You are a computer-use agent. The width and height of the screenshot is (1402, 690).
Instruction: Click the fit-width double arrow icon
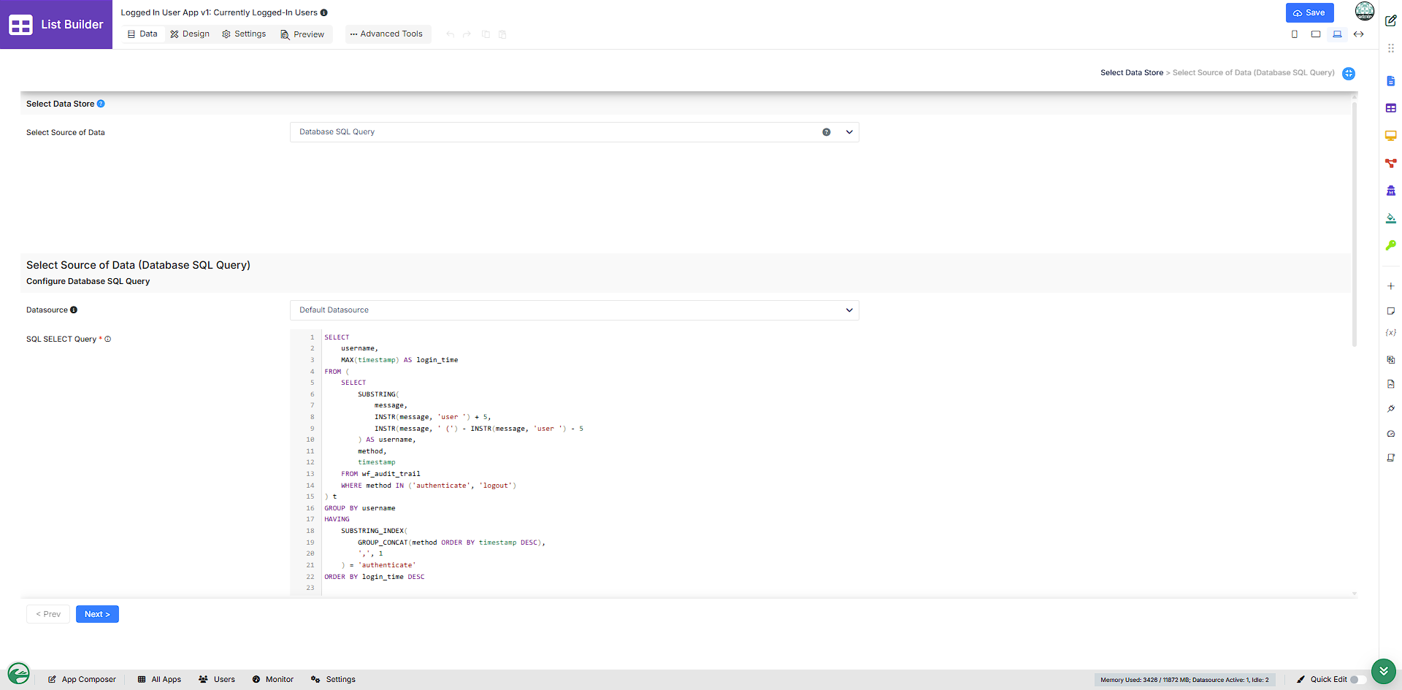coord(1358,34)
